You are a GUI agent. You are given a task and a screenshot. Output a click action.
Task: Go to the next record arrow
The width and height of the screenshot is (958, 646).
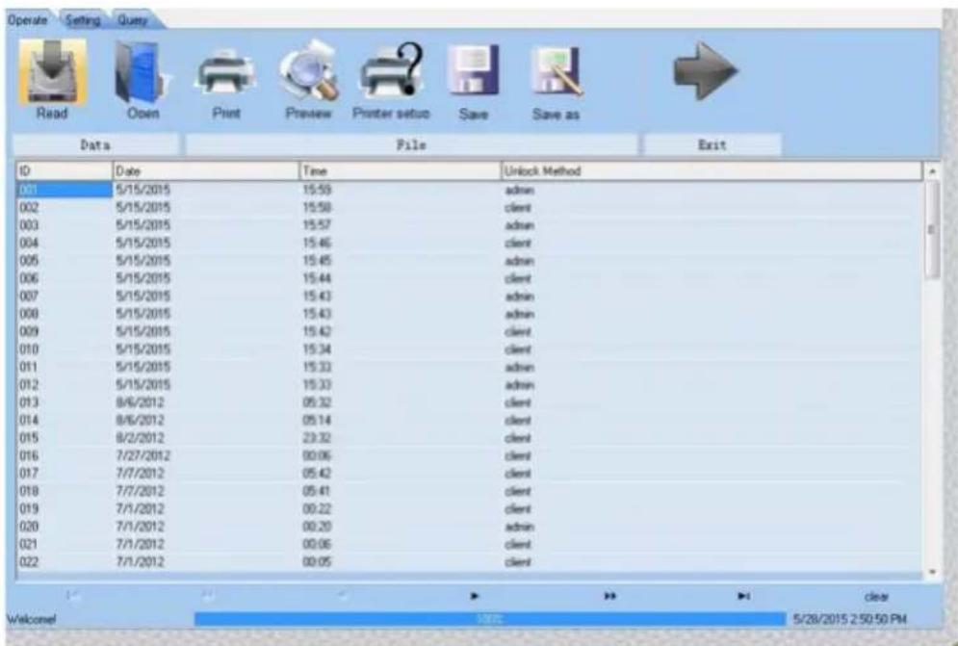(475, 596)
